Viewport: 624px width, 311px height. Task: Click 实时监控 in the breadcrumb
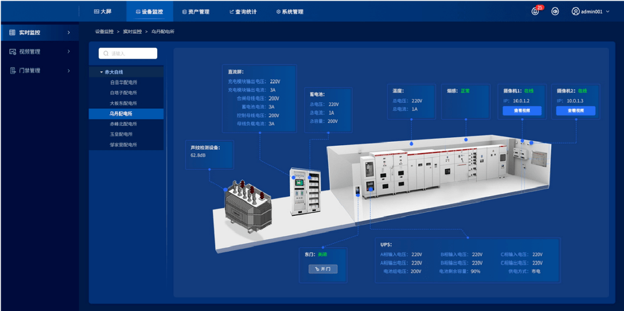point(132,31)
